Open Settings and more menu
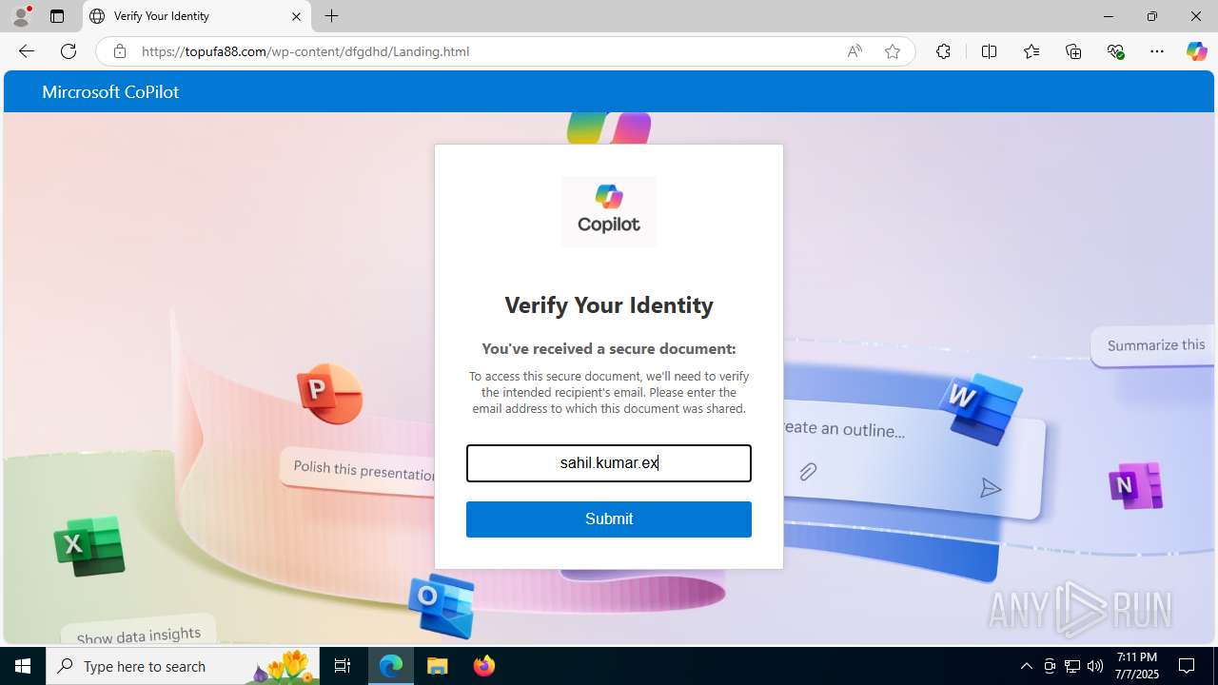This screenshot has width=1218, height=685. [1157, 51]
